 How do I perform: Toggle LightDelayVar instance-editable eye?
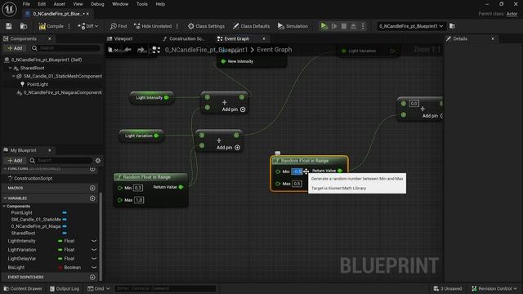click(x=94, y=258)
